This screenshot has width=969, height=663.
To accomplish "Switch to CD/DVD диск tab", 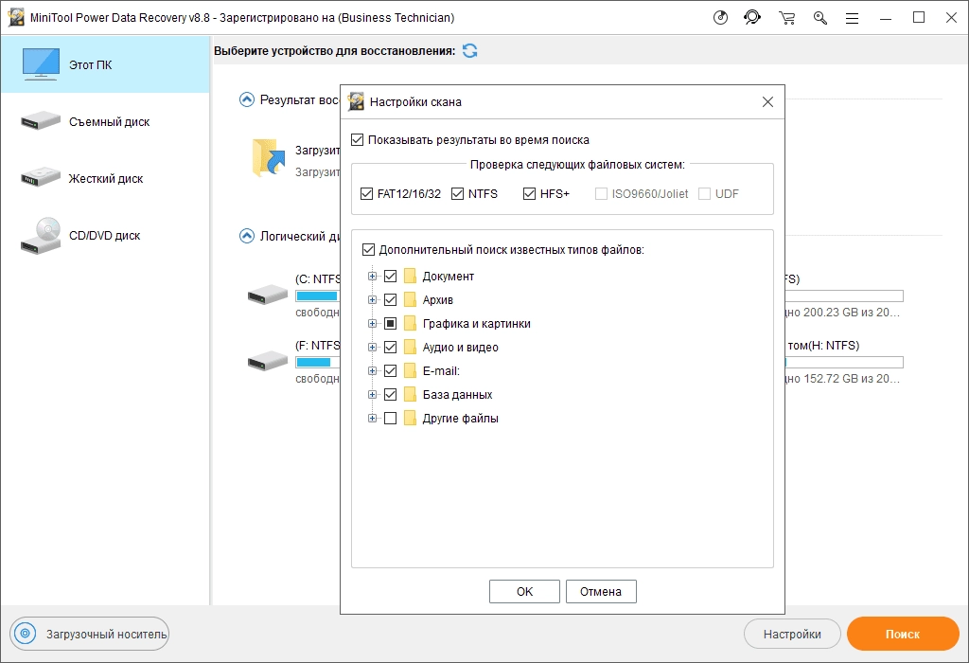I will click(105, 235).
